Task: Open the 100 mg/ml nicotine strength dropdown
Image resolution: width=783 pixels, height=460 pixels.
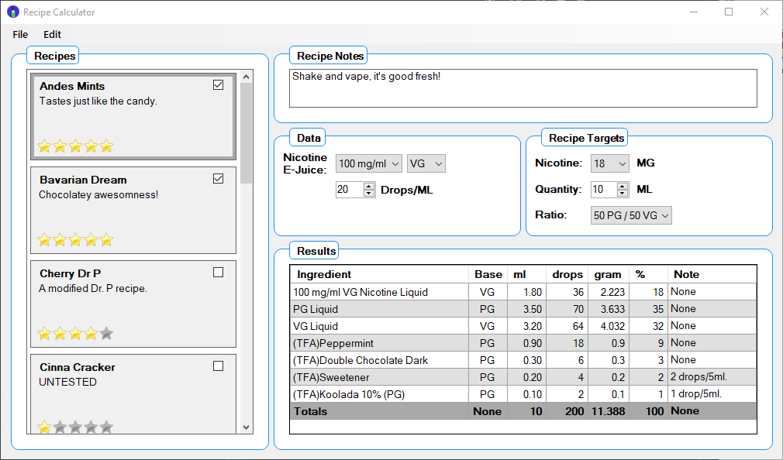Action: pos(369,163)
